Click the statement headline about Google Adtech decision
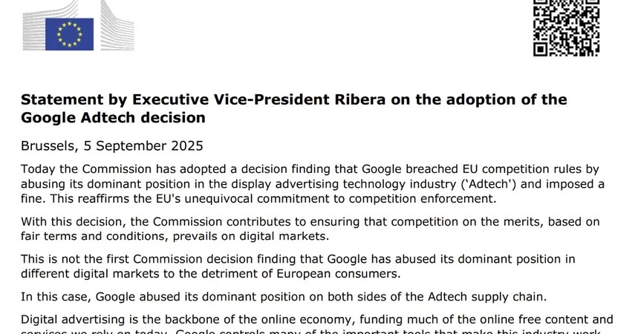The image size is (638, 334). click(294, 108)
